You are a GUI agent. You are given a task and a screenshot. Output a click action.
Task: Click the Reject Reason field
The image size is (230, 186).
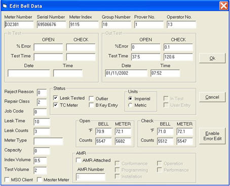pyautogui.click(x=42, y=93)
